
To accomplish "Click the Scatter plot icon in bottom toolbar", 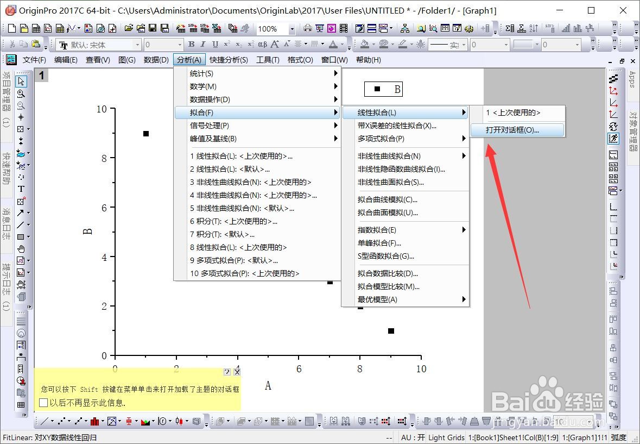I will pyautogui.click(x=62, y=421).
